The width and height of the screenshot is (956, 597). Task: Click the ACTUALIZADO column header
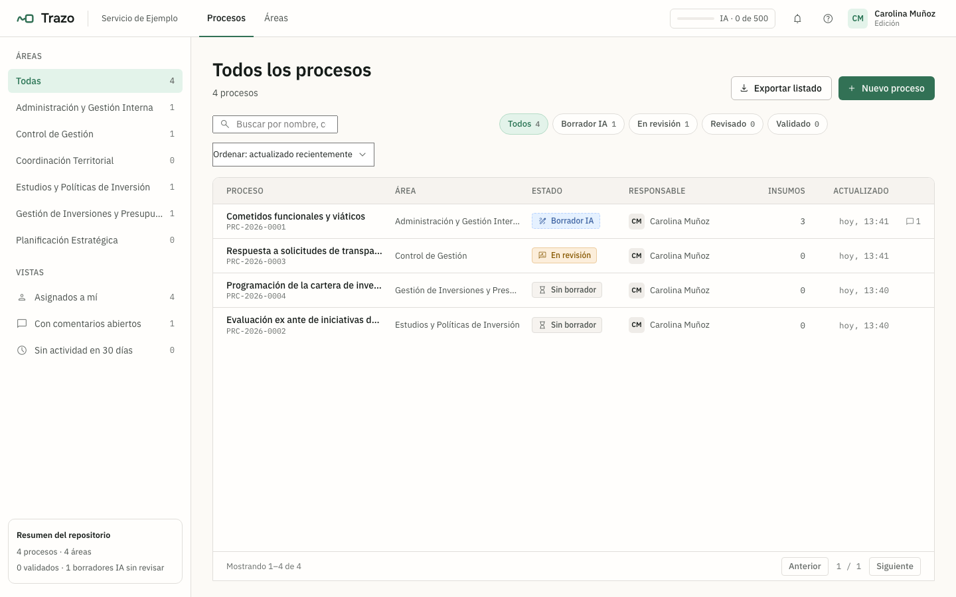(x=861, y=191)
